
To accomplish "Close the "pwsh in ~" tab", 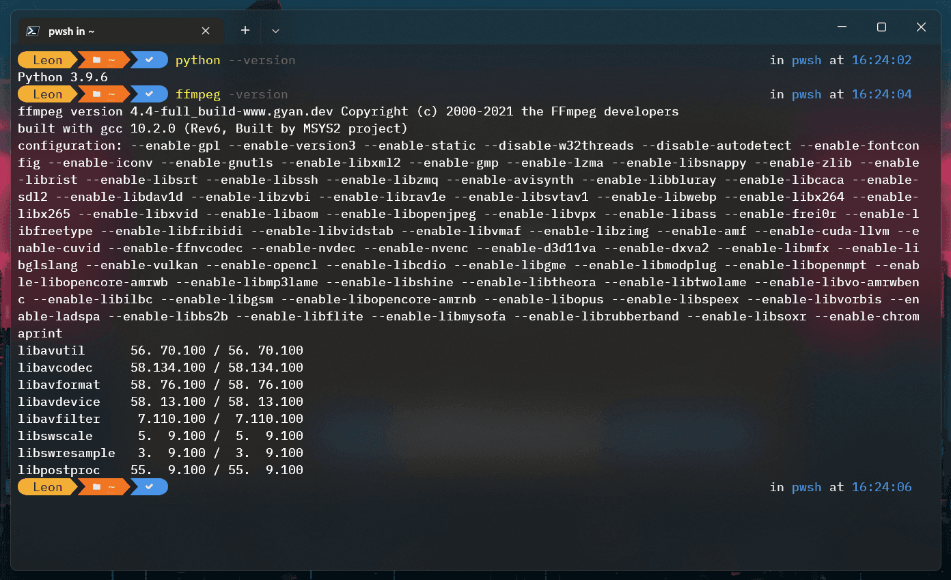I will 206,31.
